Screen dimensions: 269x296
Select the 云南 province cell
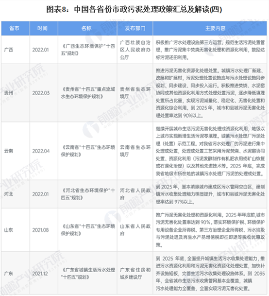tap(15, 151)
